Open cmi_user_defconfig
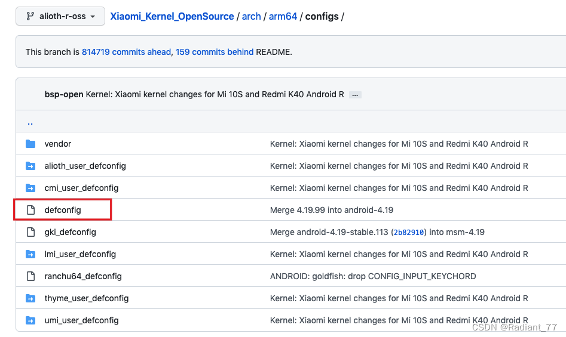This screenshot has width=566, height=337. [81, 188]
